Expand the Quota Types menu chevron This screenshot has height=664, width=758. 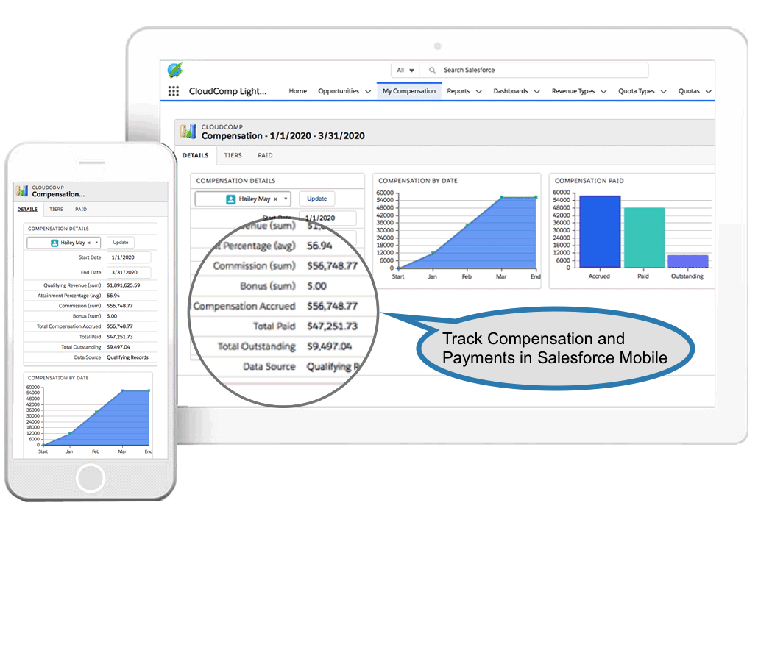(663, 91)
